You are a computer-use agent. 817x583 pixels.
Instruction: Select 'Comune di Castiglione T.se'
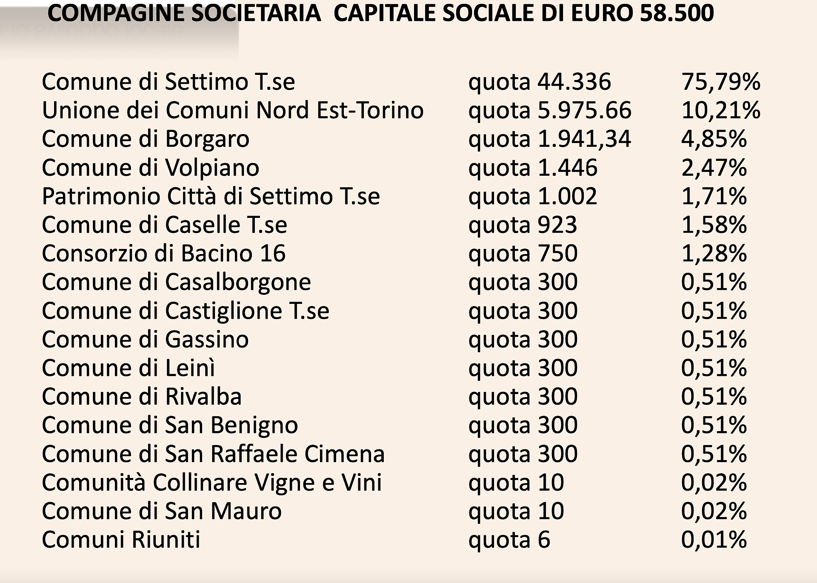pyautogui.click(x=186, y=311)
